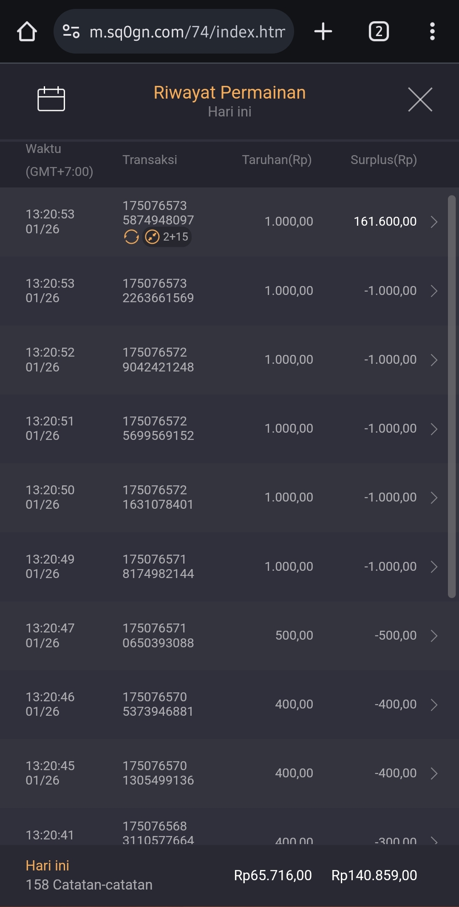Tap the Hari ini summary label
This screenshot has height=907, width=459.
(x=47, y=865)
